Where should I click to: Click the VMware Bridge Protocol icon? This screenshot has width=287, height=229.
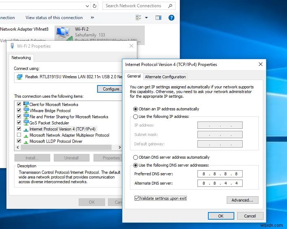pyautogui.click(x=26, y=110)
